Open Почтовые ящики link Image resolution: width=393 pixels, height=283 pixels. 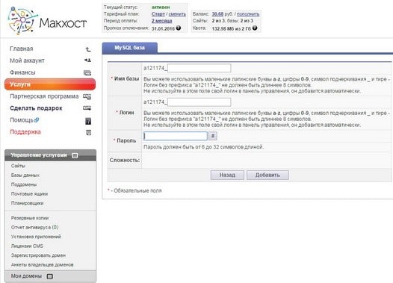[29, 194]
